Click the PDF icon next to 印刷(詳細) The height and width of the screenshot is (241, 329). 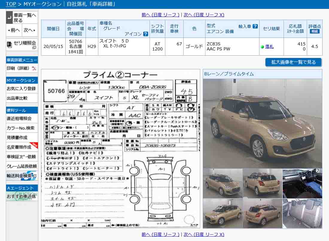click(34, 68)
